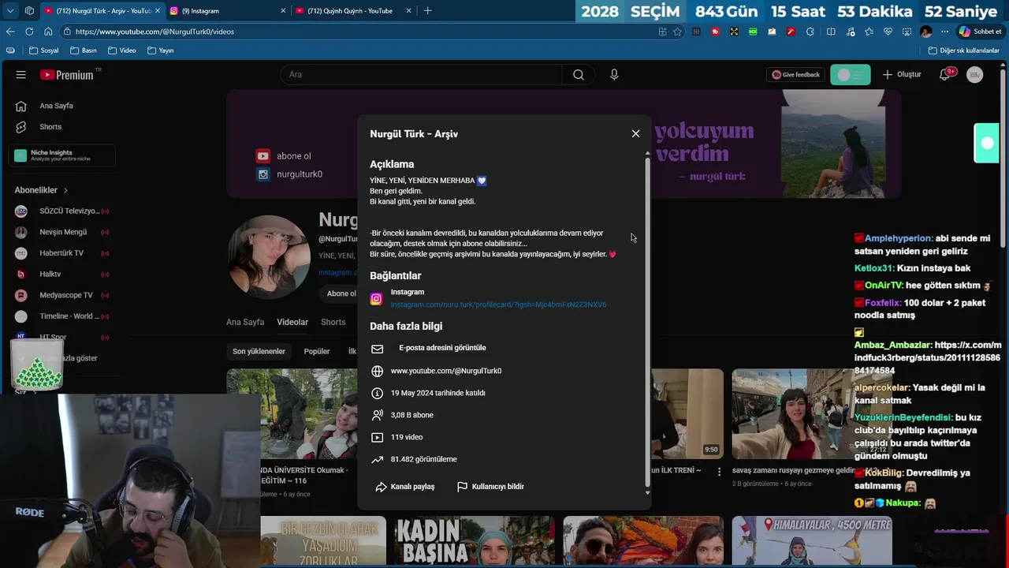This screenshot has height=568, width=1009.
Task: Switch to the Videolar channel tab
Action: pyautogui.click(x=292, y=322)
